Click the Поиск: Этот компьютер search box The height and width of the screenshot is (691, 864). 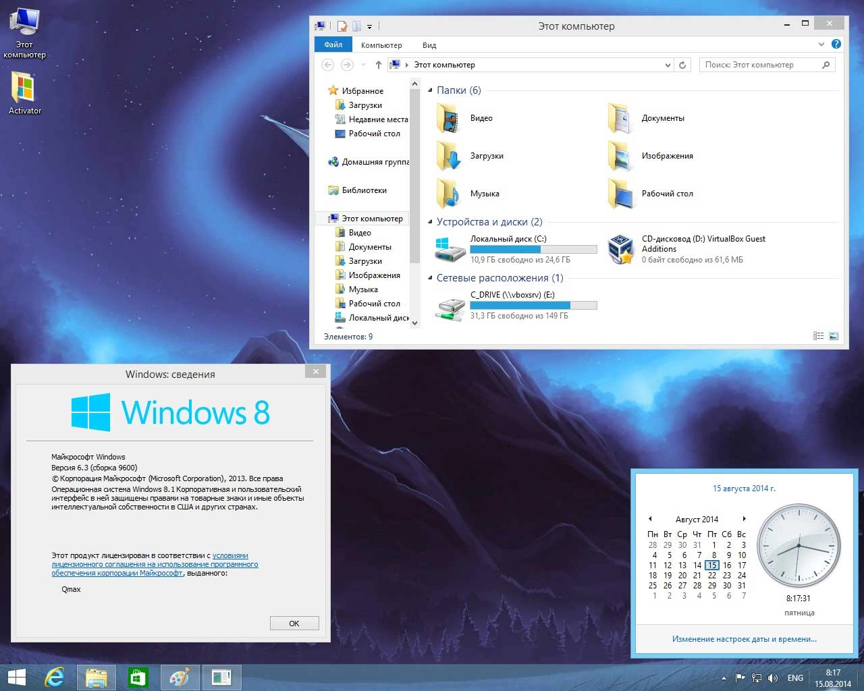pyautogui.click(x=767, y=65)
